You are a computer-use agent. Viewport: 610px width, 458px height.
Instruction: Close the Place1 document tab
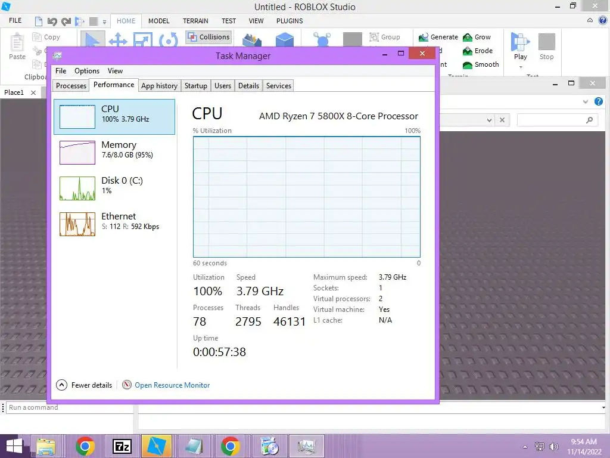pos(33,92)
